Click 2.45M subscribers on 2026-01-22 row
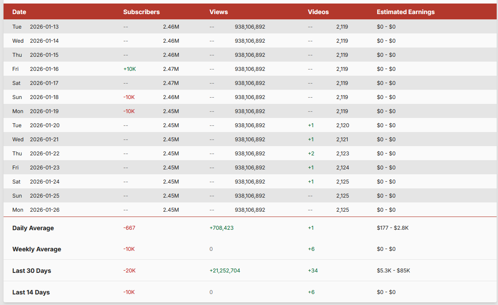Image resolution: width=498 pixels, height=305 pixels. pos(171,154)
